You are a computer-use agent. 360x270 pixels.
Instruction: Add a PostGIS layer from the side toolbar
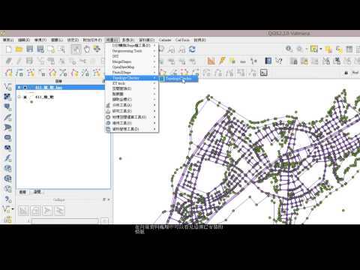coord(7,107)
